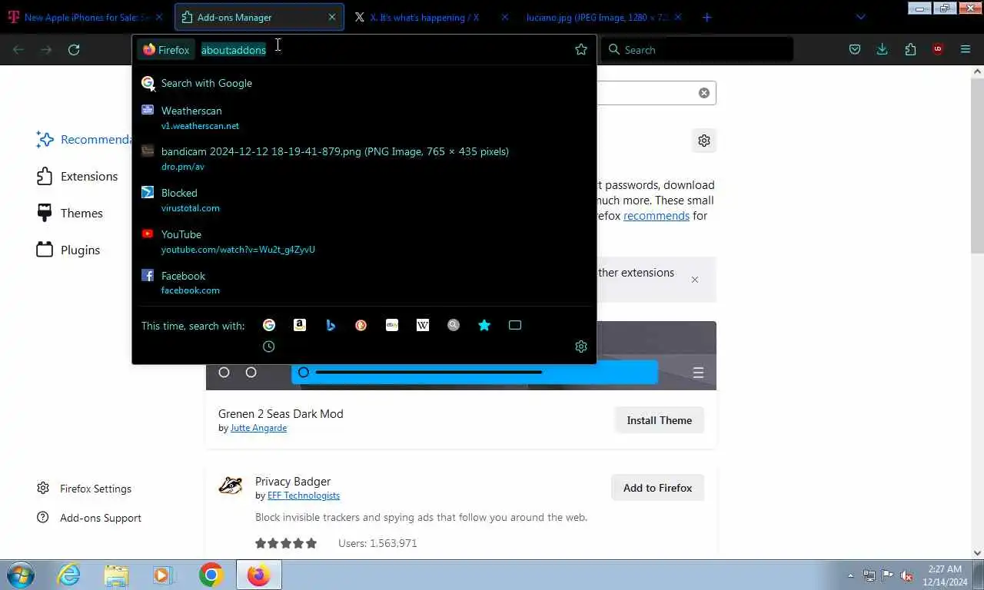The height and width of the screenshot is (590, 984).
Task: Open search settings gear in dropdown
Action: (581, 346)
